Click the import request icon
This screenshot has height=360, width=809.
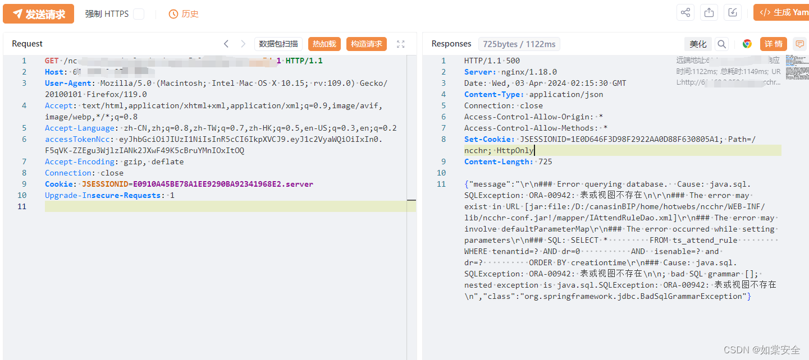point(732,12)
